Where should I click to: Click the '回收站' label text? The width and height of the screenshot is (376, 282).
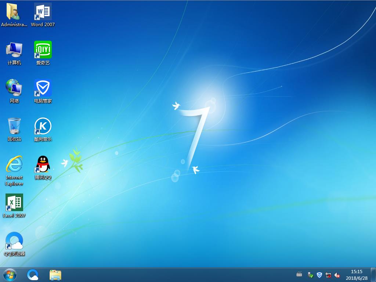pyautogui.click(x=14, y=139)
